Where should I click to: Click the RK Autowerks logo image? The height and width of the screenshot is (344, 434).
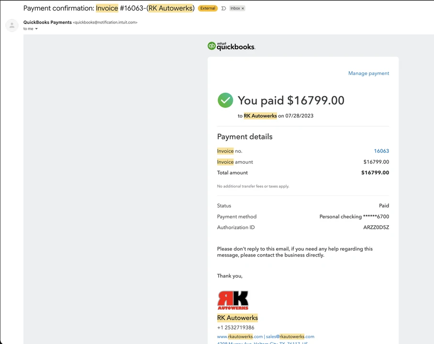[x=233, y=301]
